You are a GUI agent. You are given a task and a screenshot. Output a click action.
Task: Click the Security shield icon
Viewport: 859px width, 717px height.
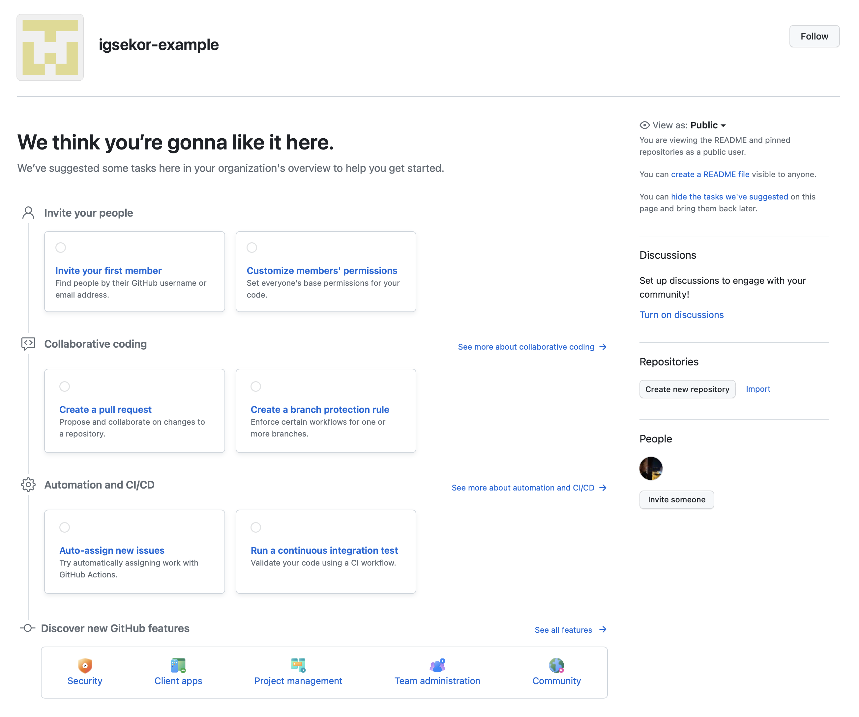coord(85,665)
